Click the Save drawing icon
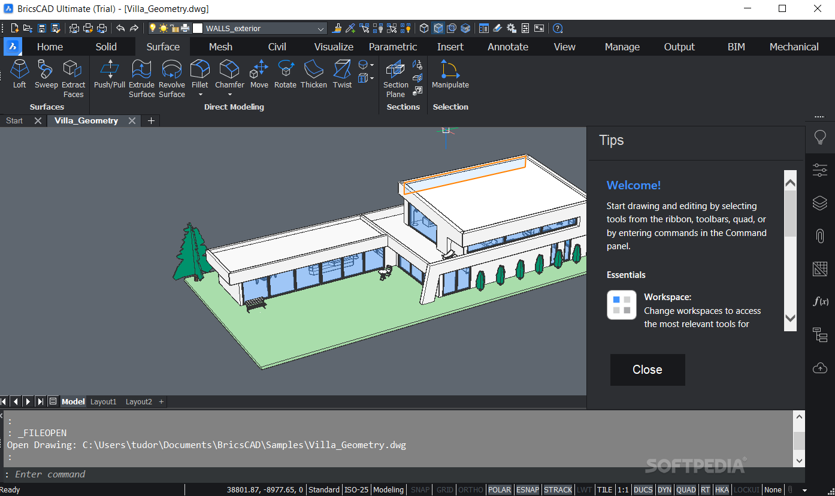835x496 pixels. pos(42,28)
